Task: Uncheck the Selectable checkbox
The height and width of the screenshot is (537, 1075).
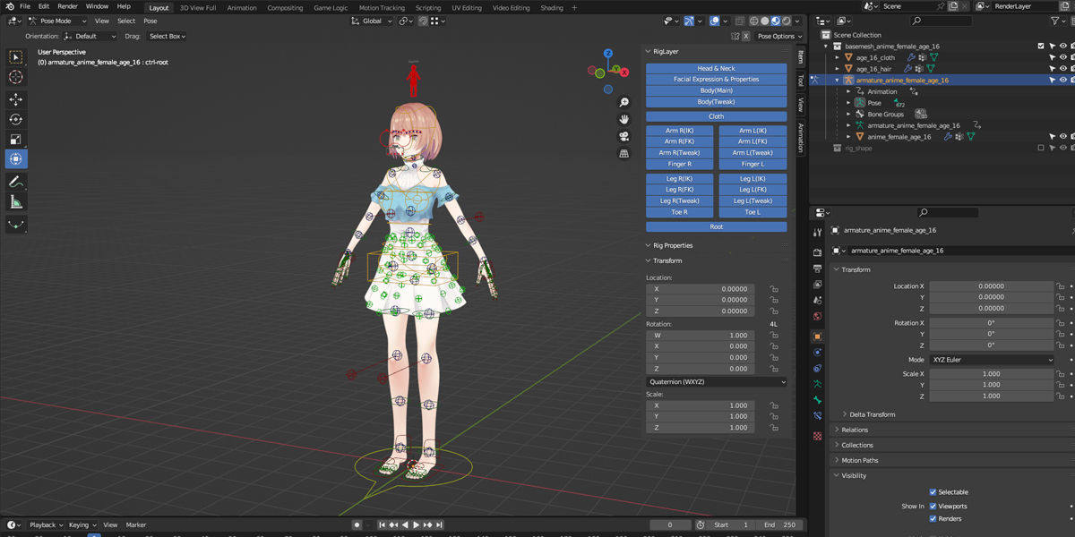Action: 933,492
